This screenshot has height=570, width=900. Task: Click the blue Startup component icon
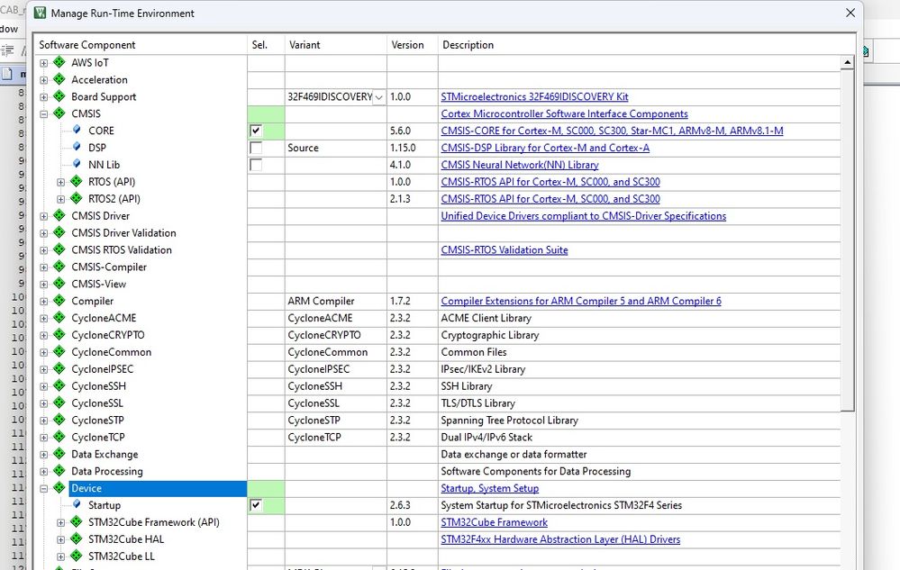[x=77, y=504]
